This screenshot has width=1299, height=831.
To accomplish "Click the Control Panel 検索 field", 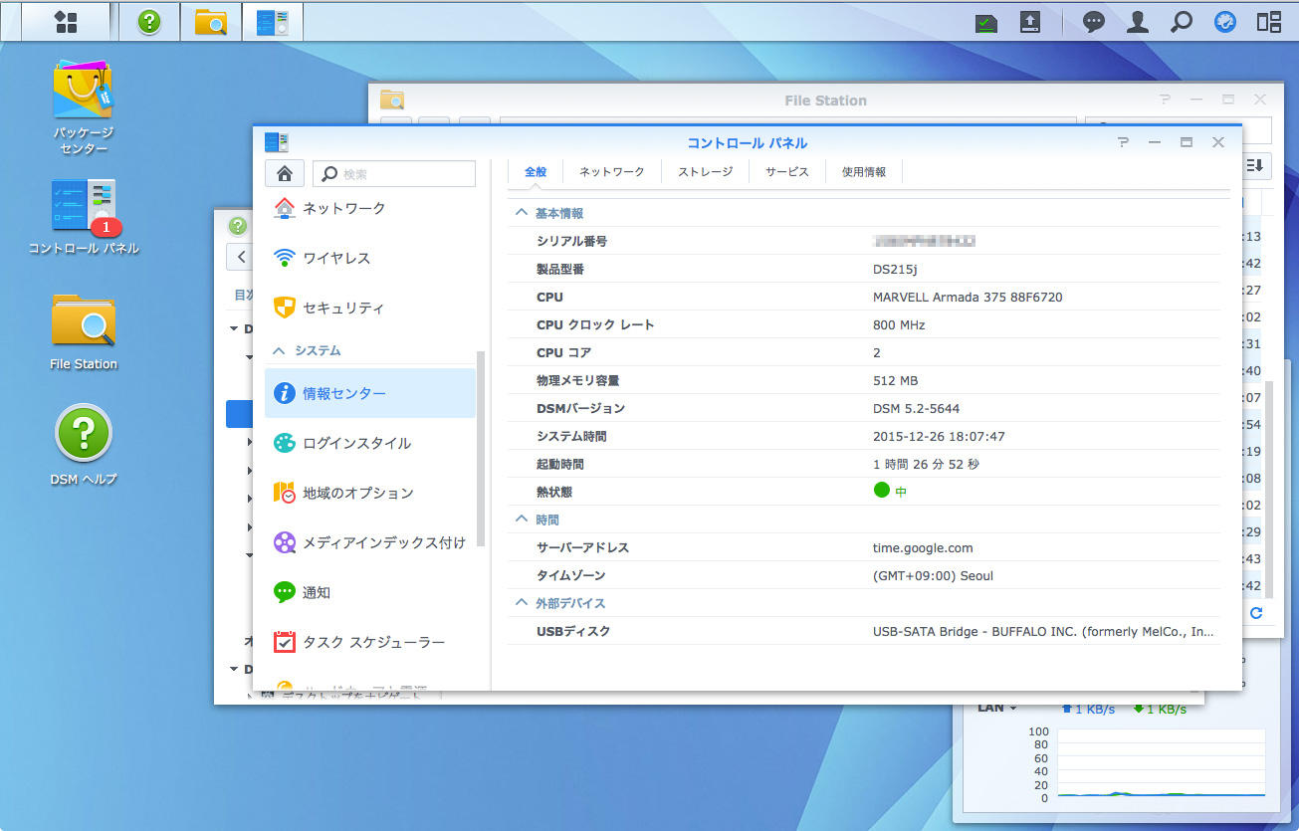I will (x=394, y=173).
